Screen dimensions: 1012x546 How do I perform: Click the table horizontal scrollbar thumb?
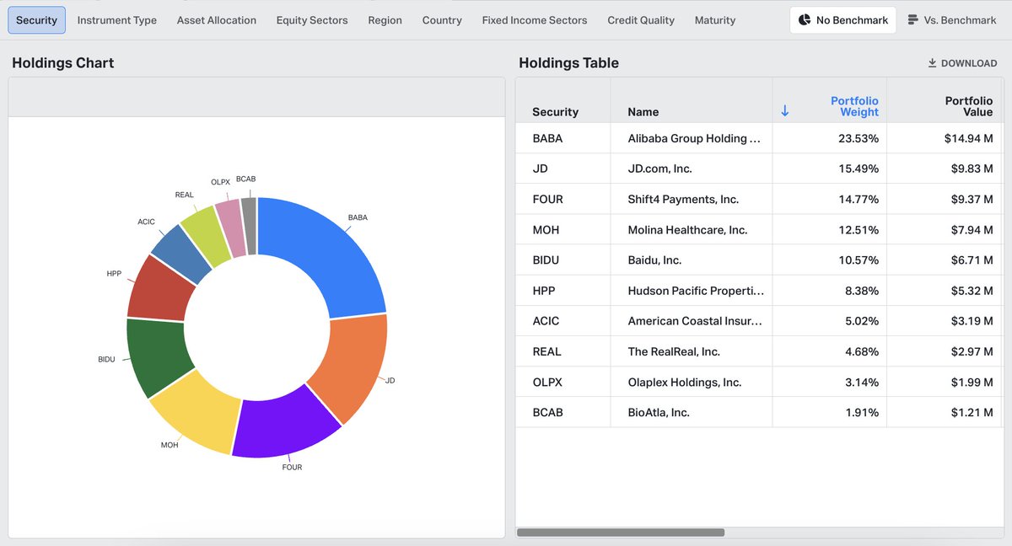(621, 533)
